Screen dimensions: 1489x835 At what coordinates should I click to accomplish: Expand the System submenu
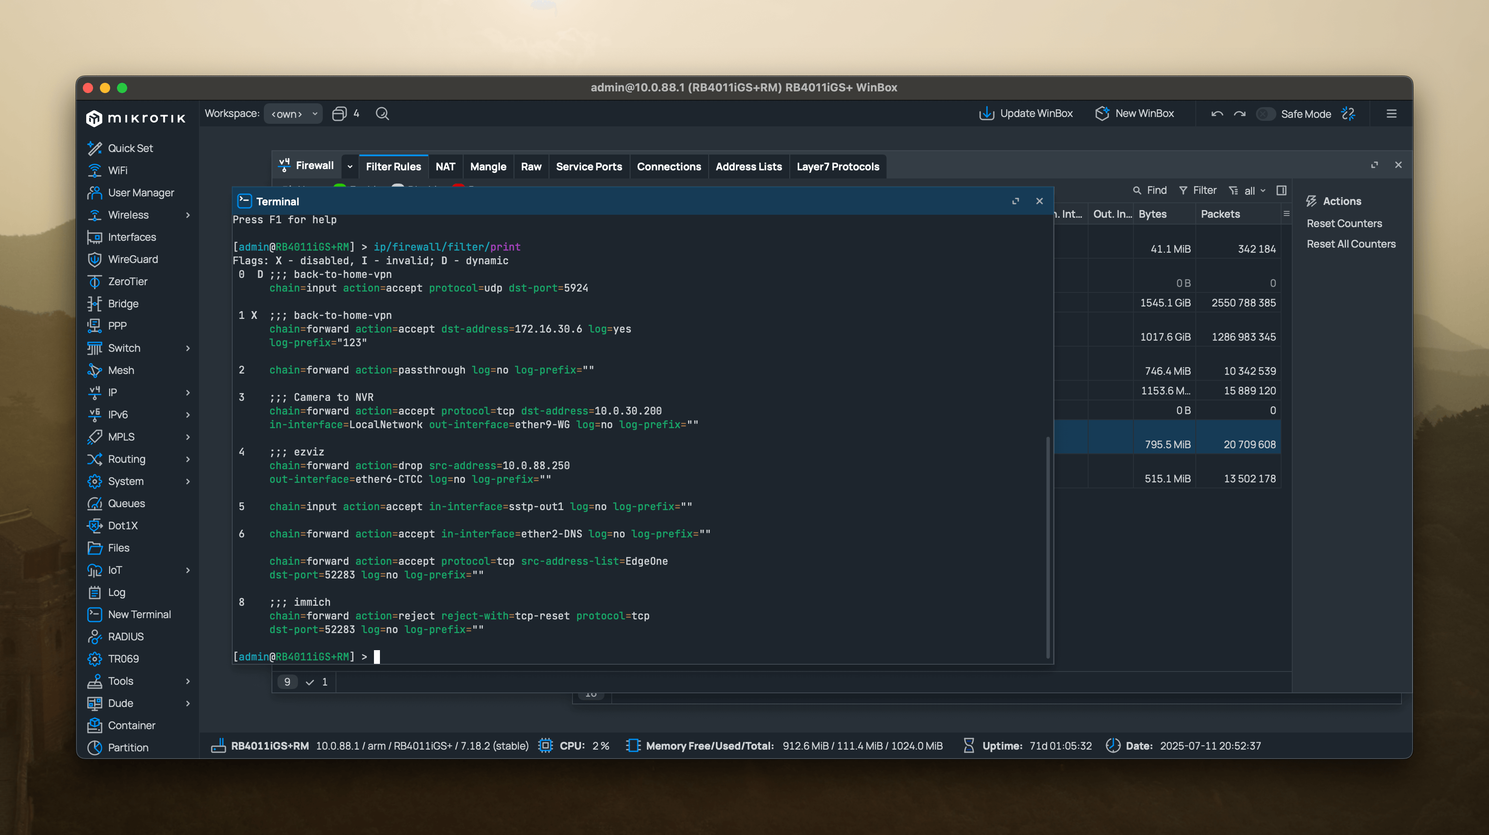pyautogui.click(x=187, y=482)
